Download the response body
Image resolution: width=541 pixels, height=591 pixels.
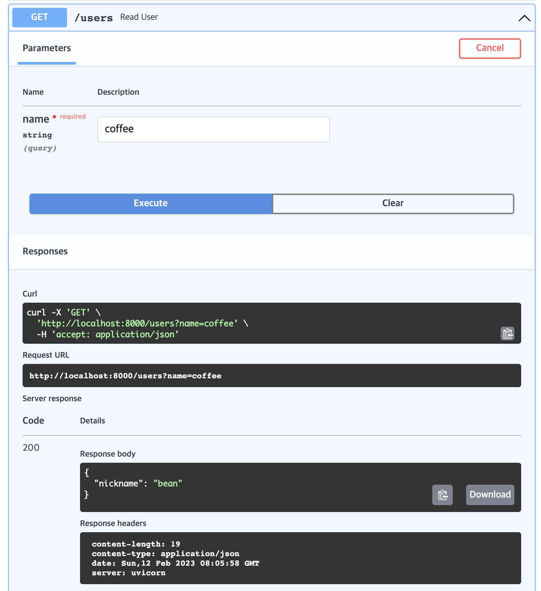click(490, 495)
